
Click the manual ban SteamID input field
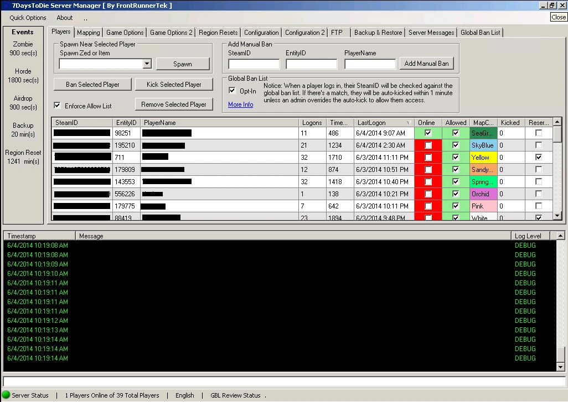point(254,64)
